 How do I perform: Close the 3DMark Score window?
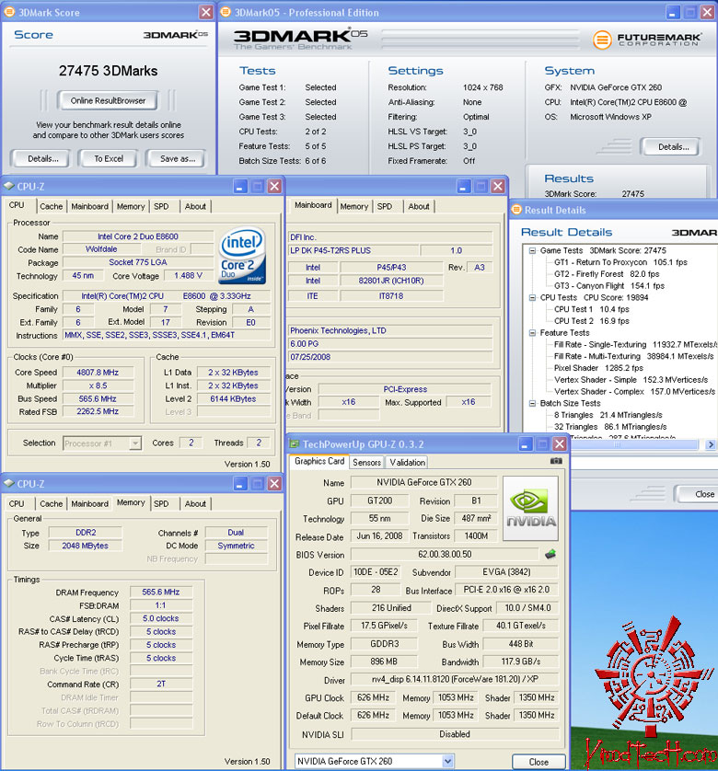tap(205, 12)
